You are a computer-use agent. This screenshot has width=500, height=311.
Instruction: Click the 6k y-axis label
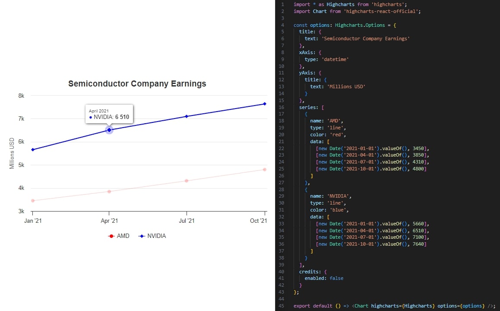[x=21, y=142]
